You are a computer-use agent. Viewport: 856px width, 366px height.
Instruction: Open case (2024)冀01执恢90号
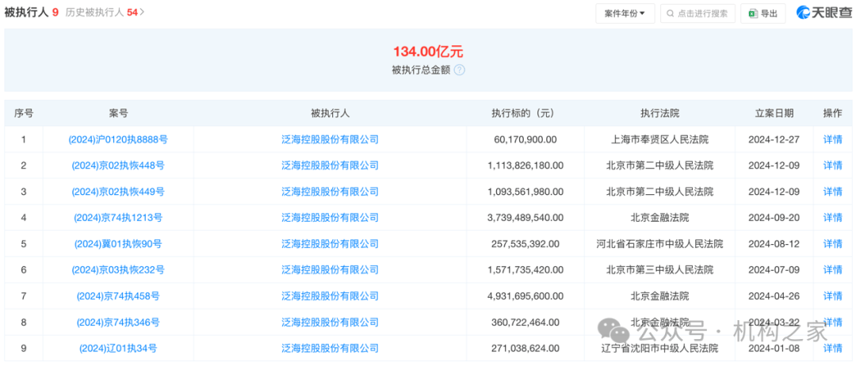118,244
